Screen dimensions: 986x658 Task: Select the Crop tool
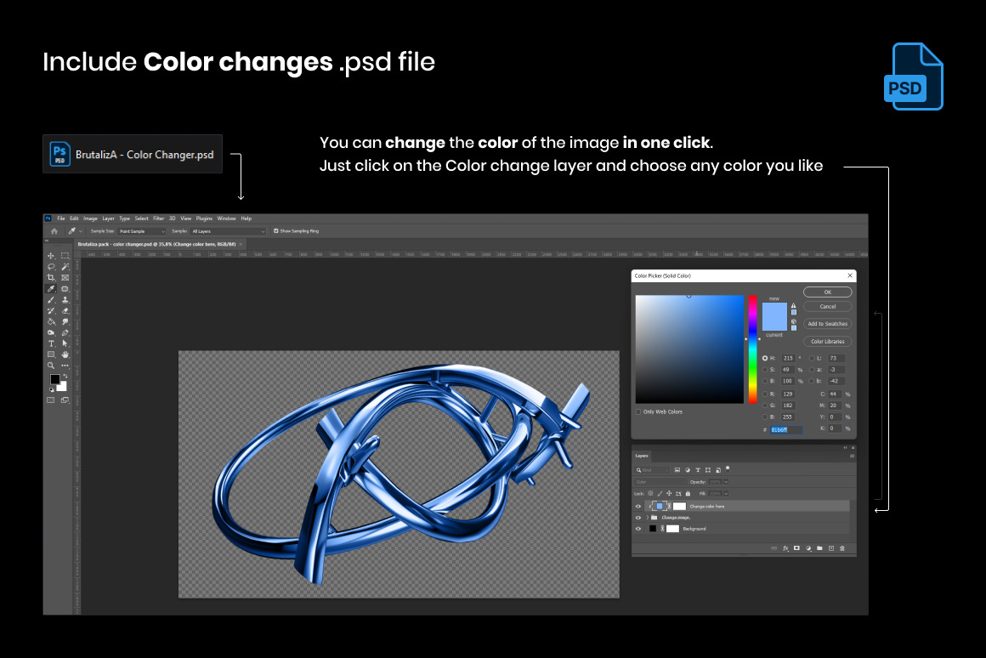pyautogui.click(x=51, y=277)
